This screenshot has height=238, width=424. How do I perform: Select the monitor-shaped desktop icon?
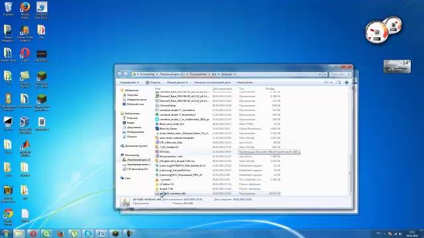(x=8, y=124)
